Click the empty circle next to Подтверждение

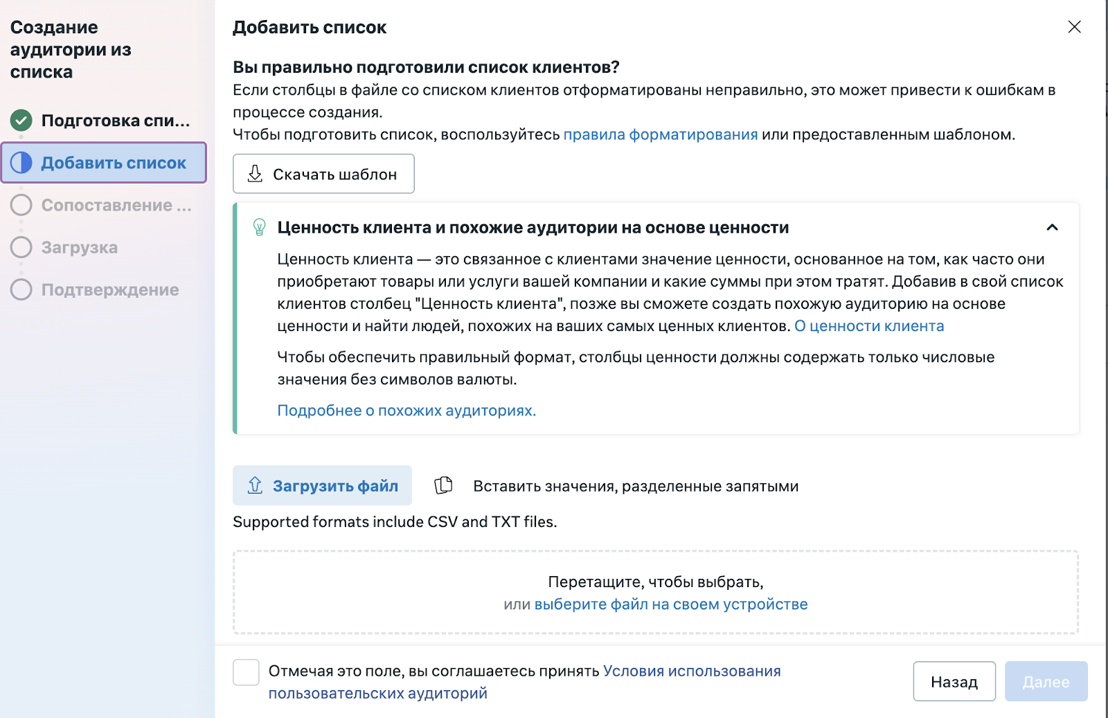coord(21,289)
